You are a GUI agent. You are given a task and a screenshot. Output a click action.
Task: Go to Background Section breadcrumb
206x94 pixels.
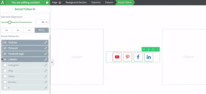coord(76,3)
